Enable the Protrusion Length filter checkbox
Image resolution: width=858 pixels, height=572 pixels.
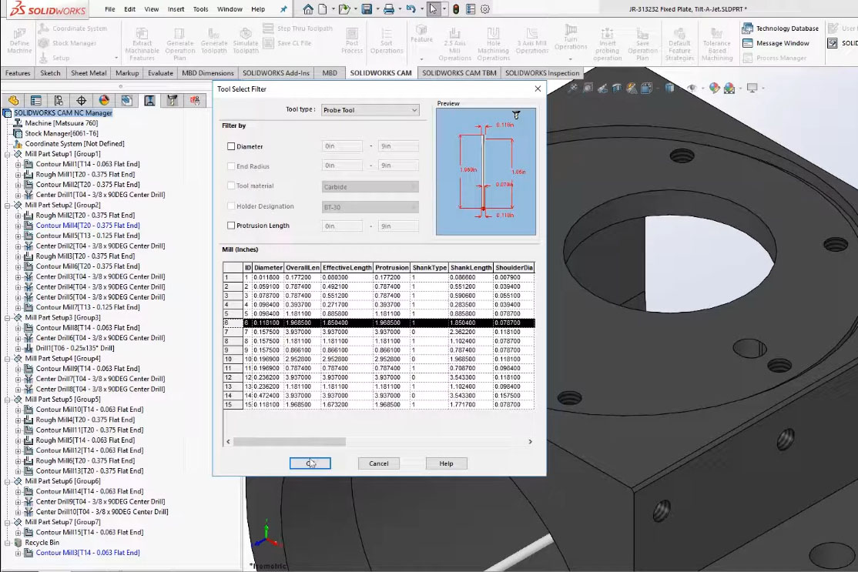pos(231,226)
